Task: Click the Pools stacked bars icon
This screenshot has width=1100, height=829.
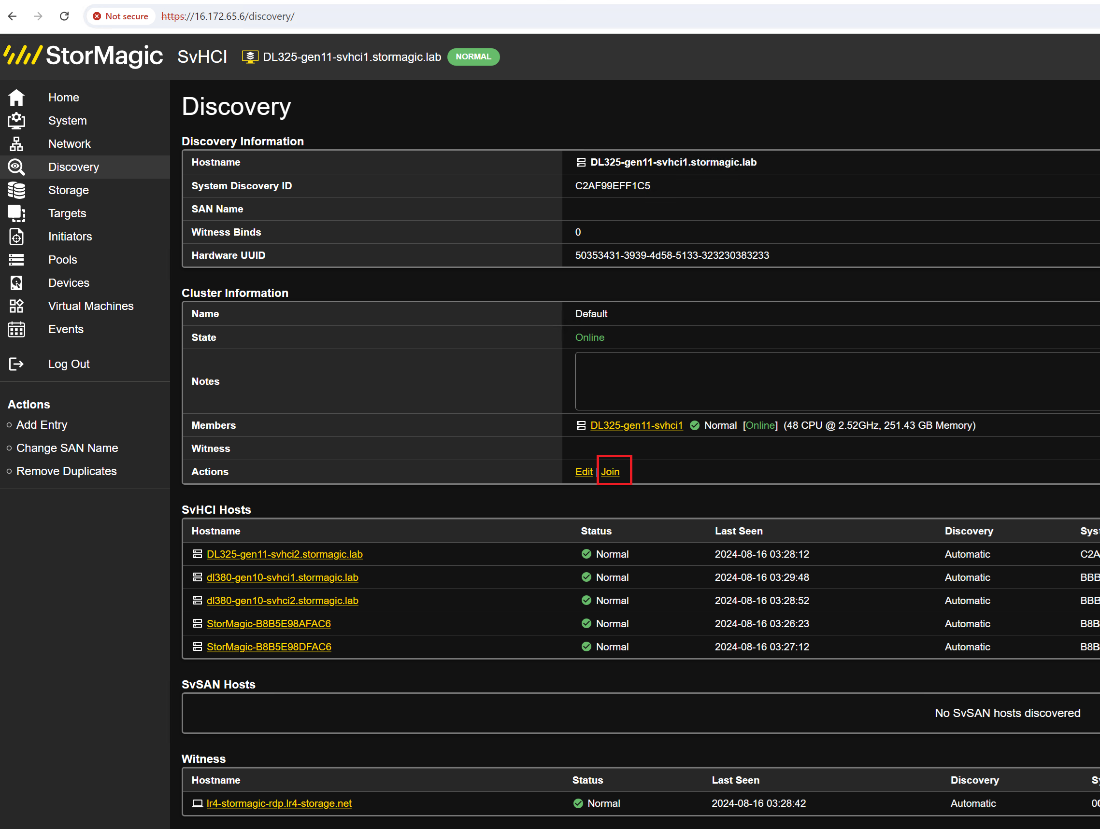Action: pyautogui.click(x=16, y=260)
